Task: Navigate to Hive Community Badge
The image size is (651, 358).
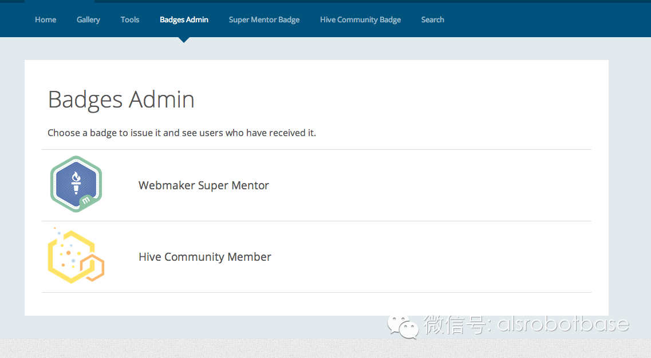Action: 360,19
